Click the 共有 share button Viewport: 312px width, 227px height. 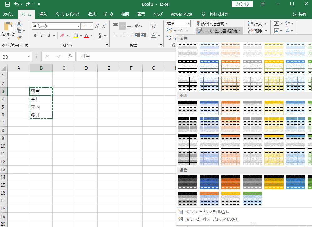299,14
